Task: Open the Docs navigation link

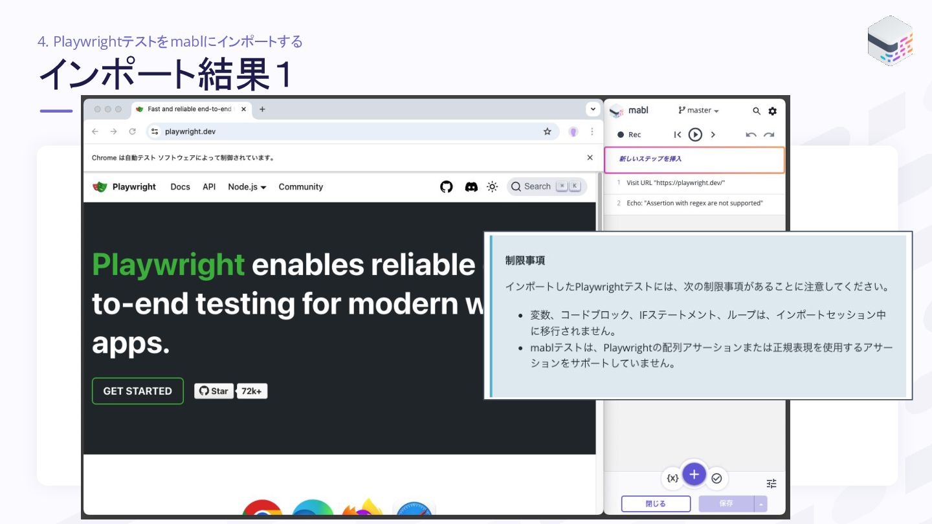Action: point(180,187)
